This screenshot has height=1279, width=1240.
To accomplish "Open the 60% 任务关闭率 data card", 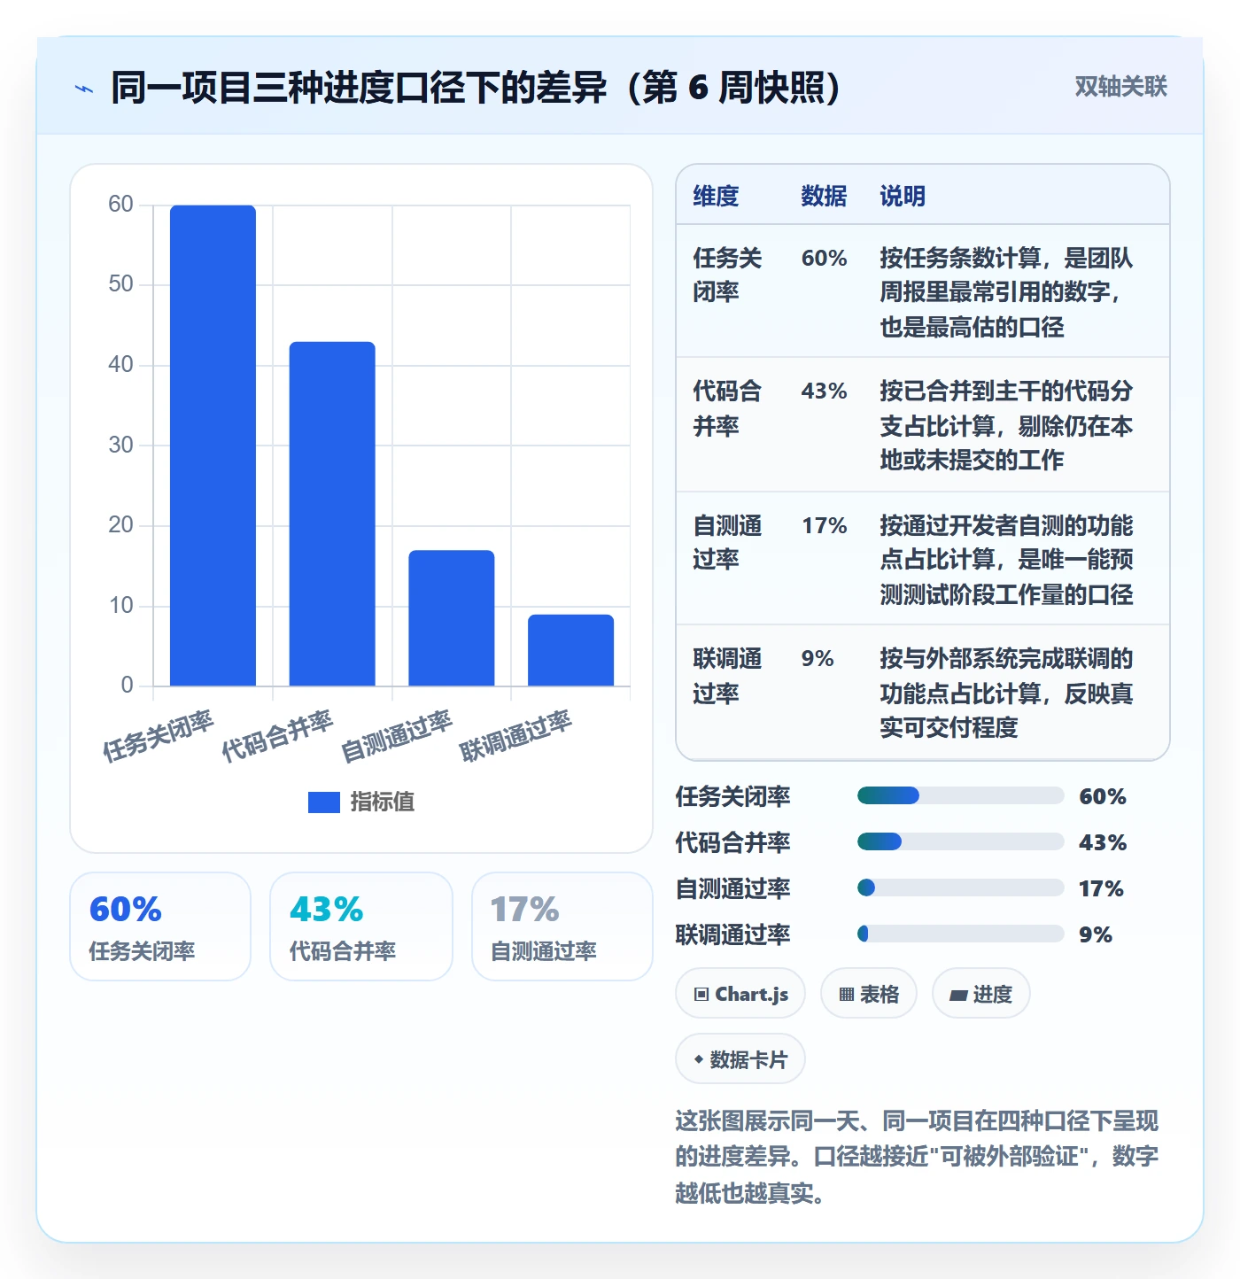I will pos(160,926).
